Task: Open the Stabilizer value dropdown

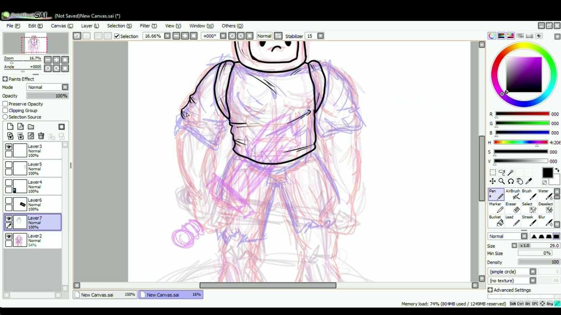Action: point(320,36)
